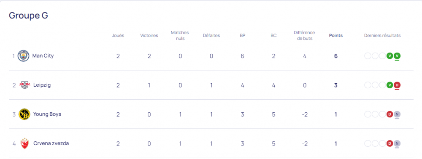Open the Man City team link

43,56
